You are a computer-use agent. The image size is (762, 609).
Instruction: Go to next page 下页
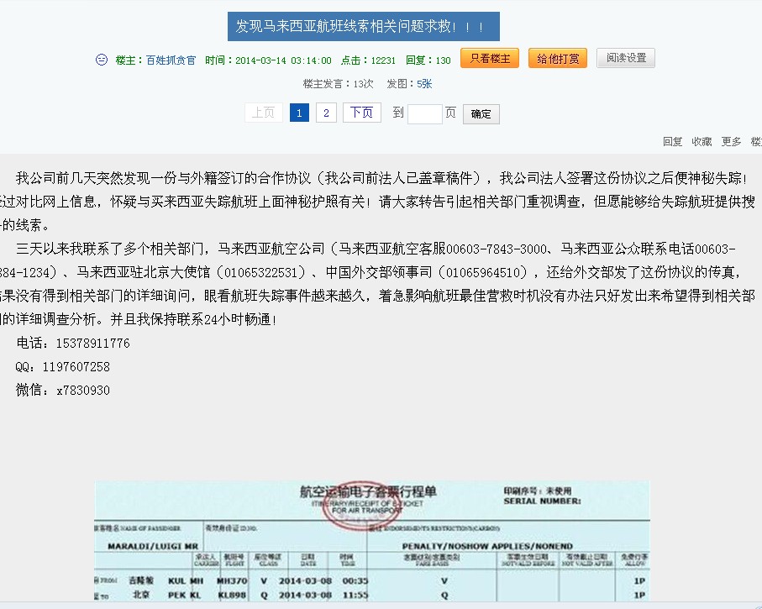click(x=361, y=113)
